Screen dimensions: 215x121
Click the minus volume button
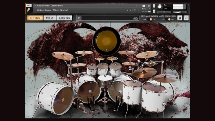(x=174, y=12)
